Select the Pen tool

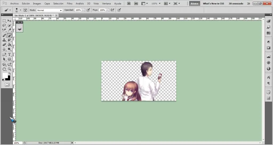pos(4,55)
